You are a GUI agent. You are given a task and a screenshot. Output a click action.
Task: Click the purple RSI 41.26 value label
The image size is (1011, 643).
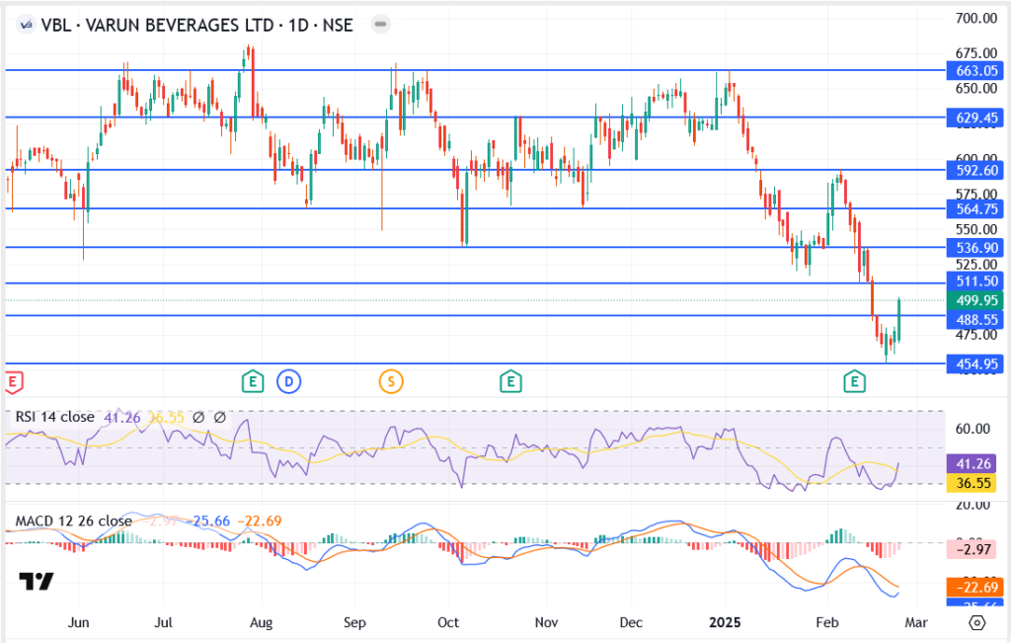[x=972, y=462]
